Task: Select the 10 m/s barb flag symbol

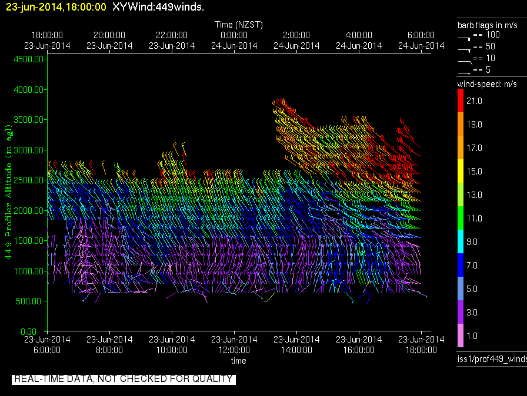Action: tap(465, 59)
